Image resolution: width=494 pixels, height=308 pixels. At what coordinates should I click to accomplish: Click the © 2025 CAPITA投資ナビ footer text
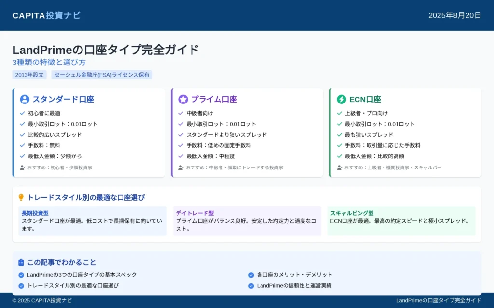coord(42,300)
